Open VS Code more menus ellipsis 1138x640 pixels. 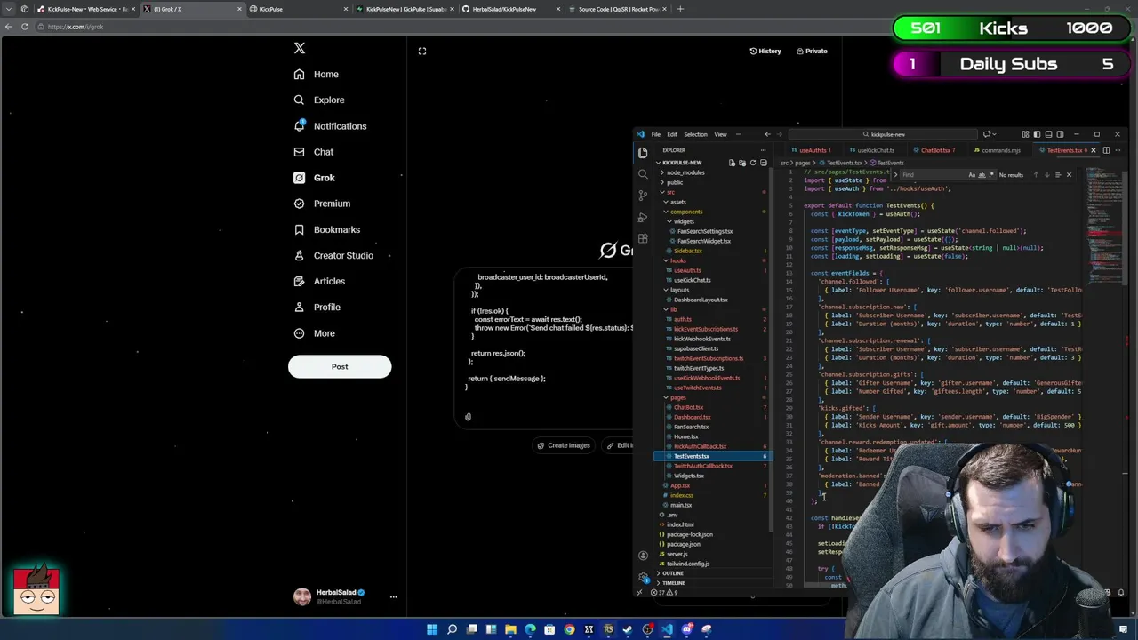[738, 134]
